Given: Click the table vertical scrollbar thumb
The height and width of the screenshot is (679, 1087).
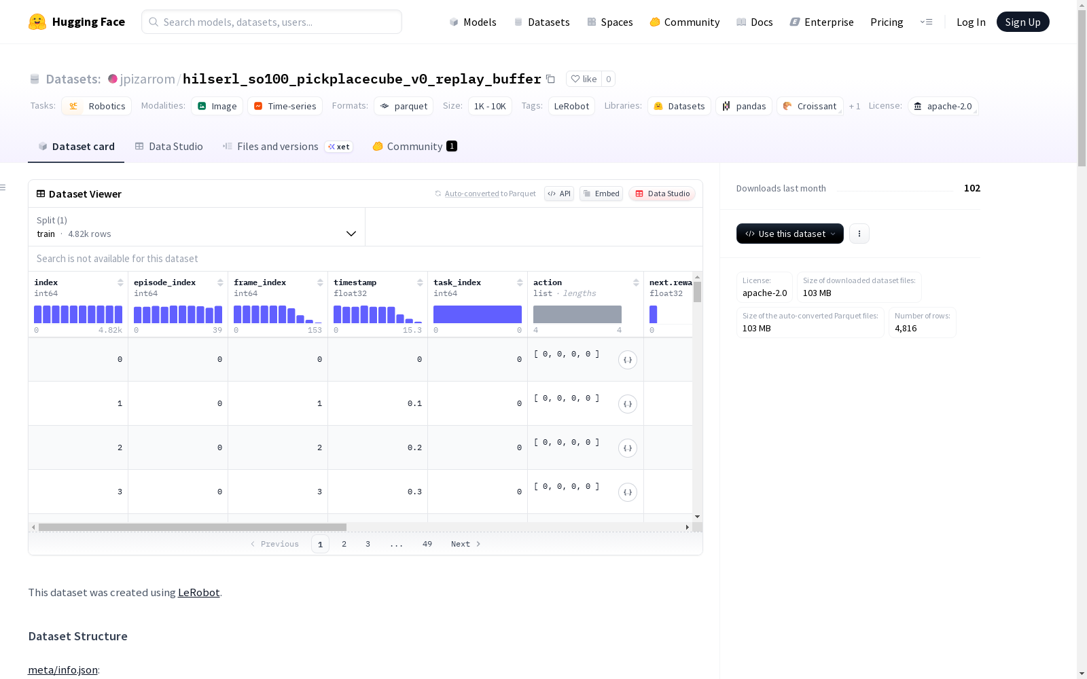Looking at the screenshot, I should coord(697,292).
